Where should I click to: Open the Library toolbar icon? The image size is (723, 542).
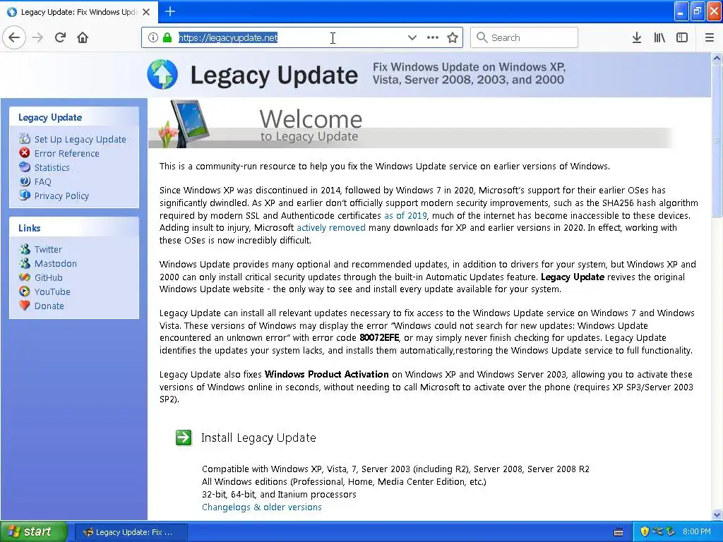(x=659, y=37)
